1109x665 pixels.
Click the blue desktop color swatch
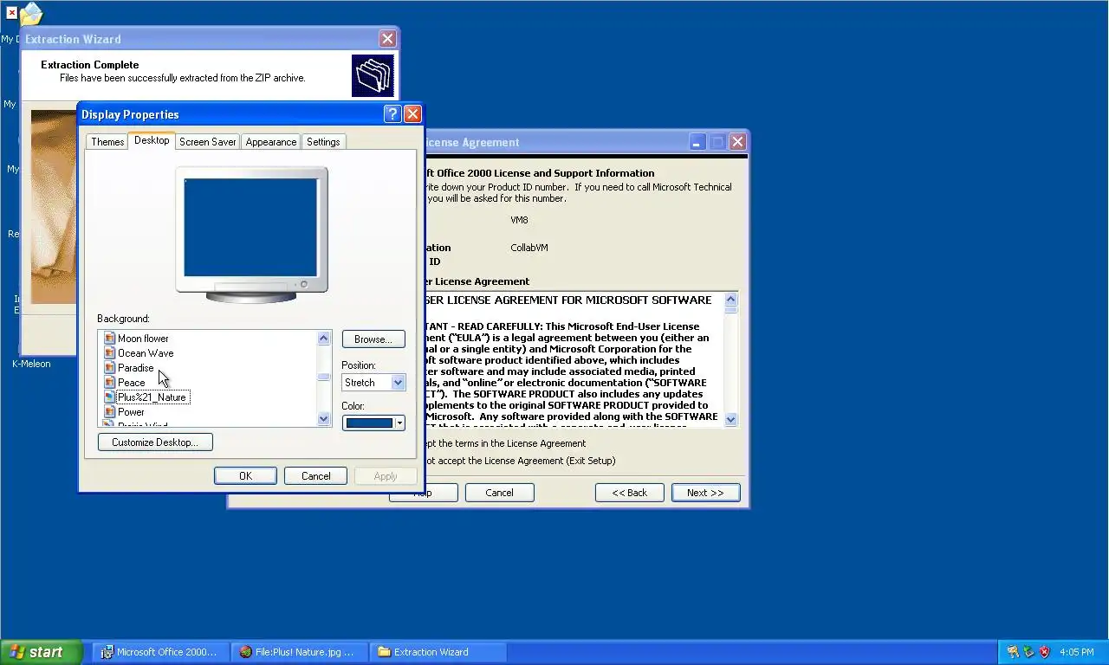(369, 423)
